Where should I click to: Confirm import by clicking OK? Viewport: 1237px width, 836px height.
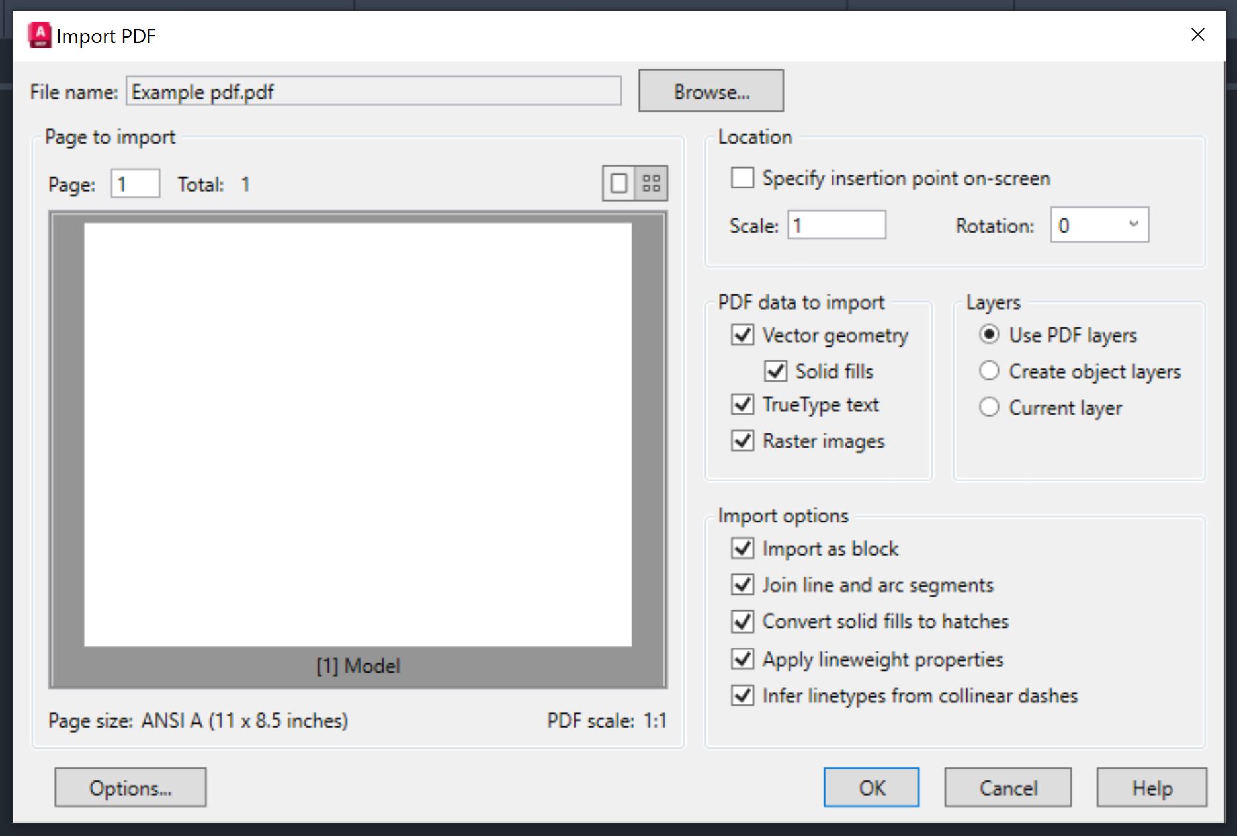click(871, 787)
